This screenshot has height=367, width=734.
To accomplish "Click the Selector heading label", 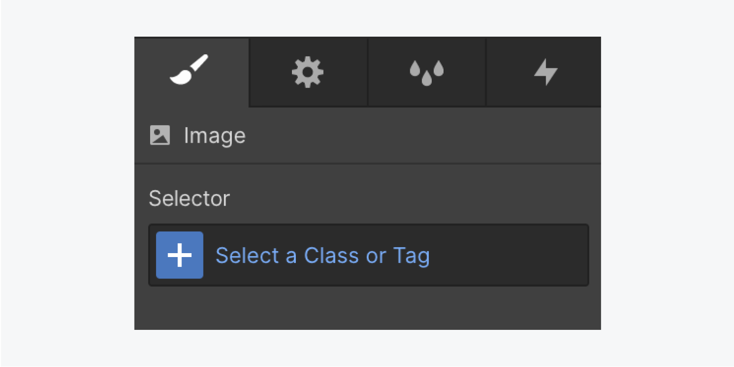I will click(x=189, y=198).
